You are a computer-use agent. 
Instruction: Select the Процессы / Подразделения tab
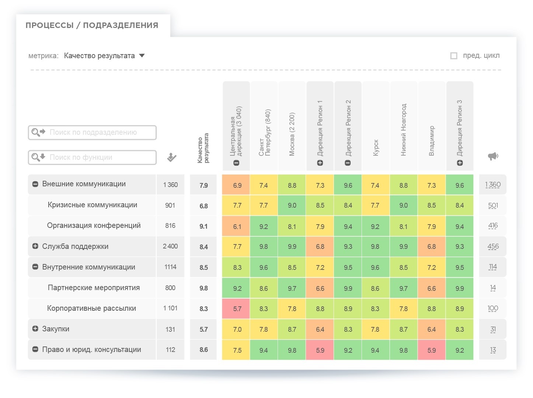point(92,25)
